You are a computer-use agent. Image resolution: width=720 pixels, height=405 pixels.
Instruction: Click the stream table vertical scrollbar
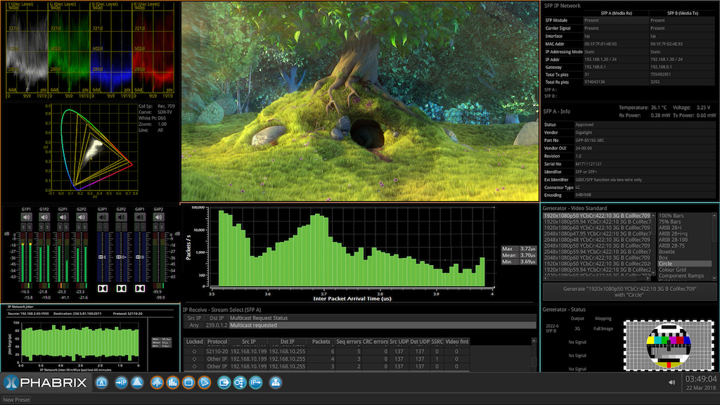click(x=534, y=354)
